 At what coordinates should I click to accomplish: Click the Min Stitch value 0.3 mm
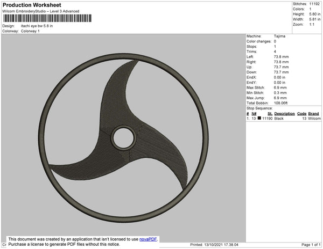click(280, 93)
